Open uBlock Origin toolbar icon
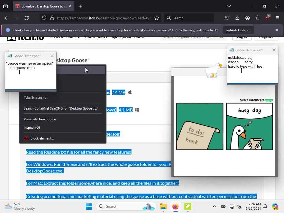284x213 pixels. click(x=268, y=17)
